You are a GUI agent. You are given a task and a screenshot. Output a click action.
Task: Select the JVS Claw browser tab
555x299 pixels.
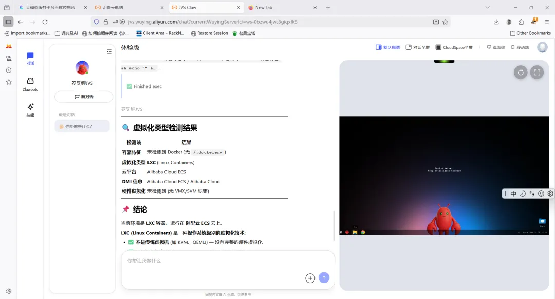(206, 7)
